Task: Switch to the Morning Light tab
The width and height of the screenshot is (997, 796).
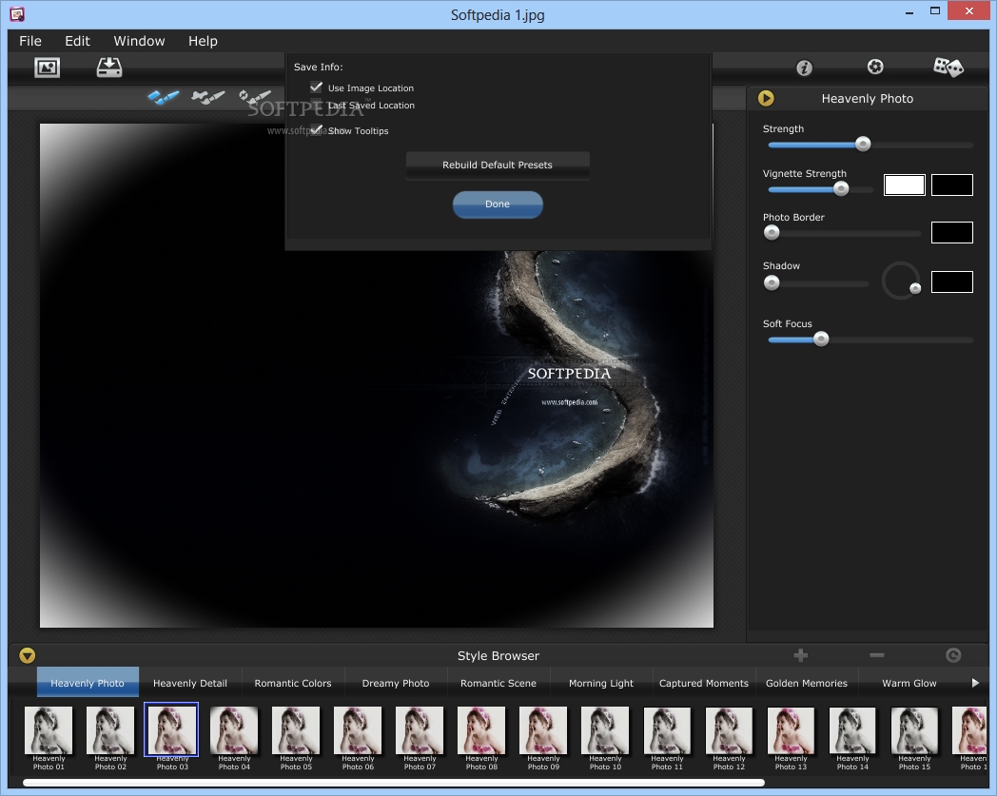Action: pos(601,683)
